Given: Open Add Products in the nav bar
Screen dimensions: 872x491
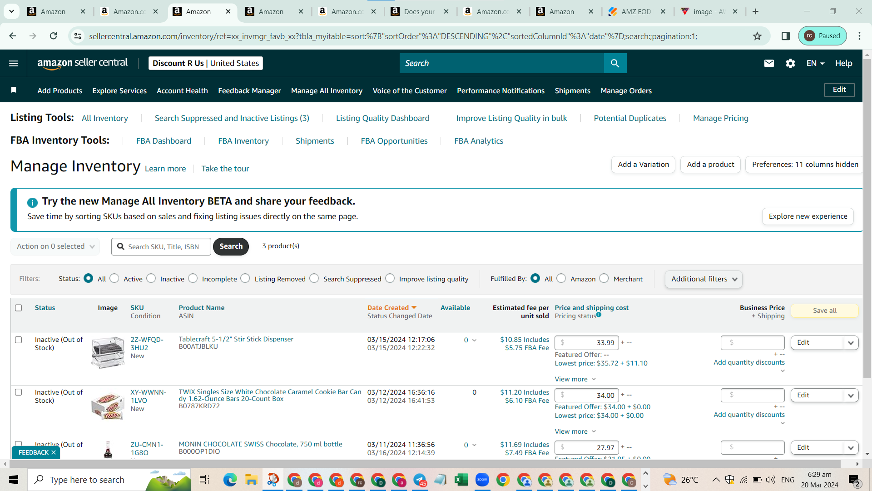Looking at the screenshot, I should pos(60,90).
